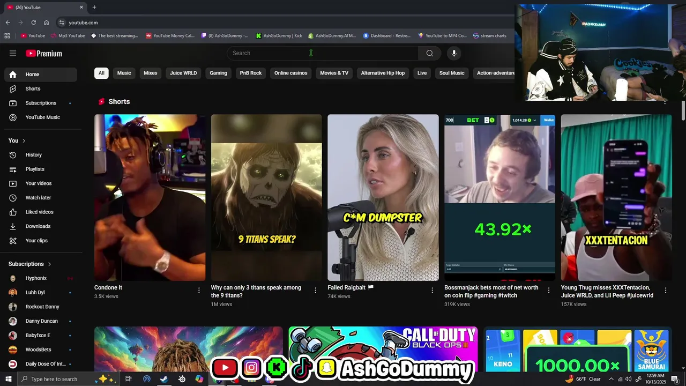Open Steam from the taskbar
Image resolution: width=686 pixels, height=386 pixels.
(x=164, y=379)
